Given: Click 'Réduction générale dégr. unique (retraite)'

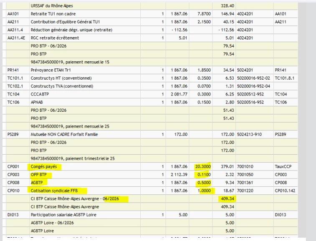Looking at the screenshot, I should point(71,30).
